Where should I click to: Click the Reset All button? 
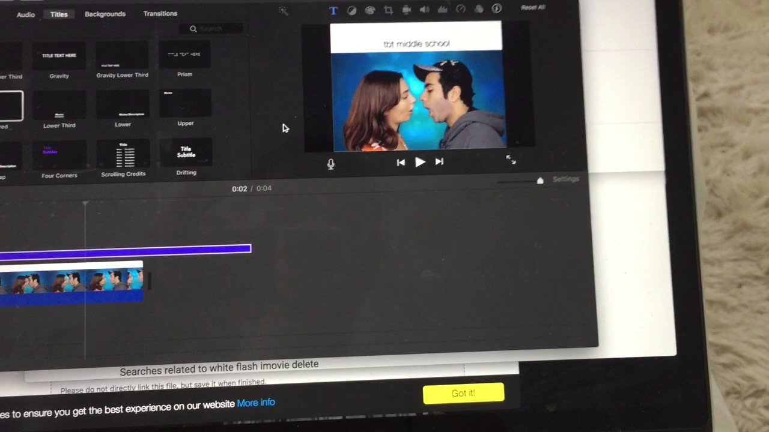click(533, 8)
